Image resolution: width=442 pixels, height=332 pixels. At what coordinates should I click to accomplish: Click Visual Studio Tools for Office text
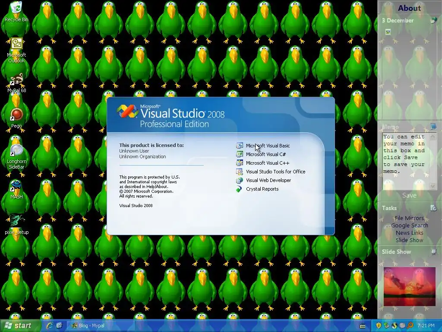[x=275, y=172]
